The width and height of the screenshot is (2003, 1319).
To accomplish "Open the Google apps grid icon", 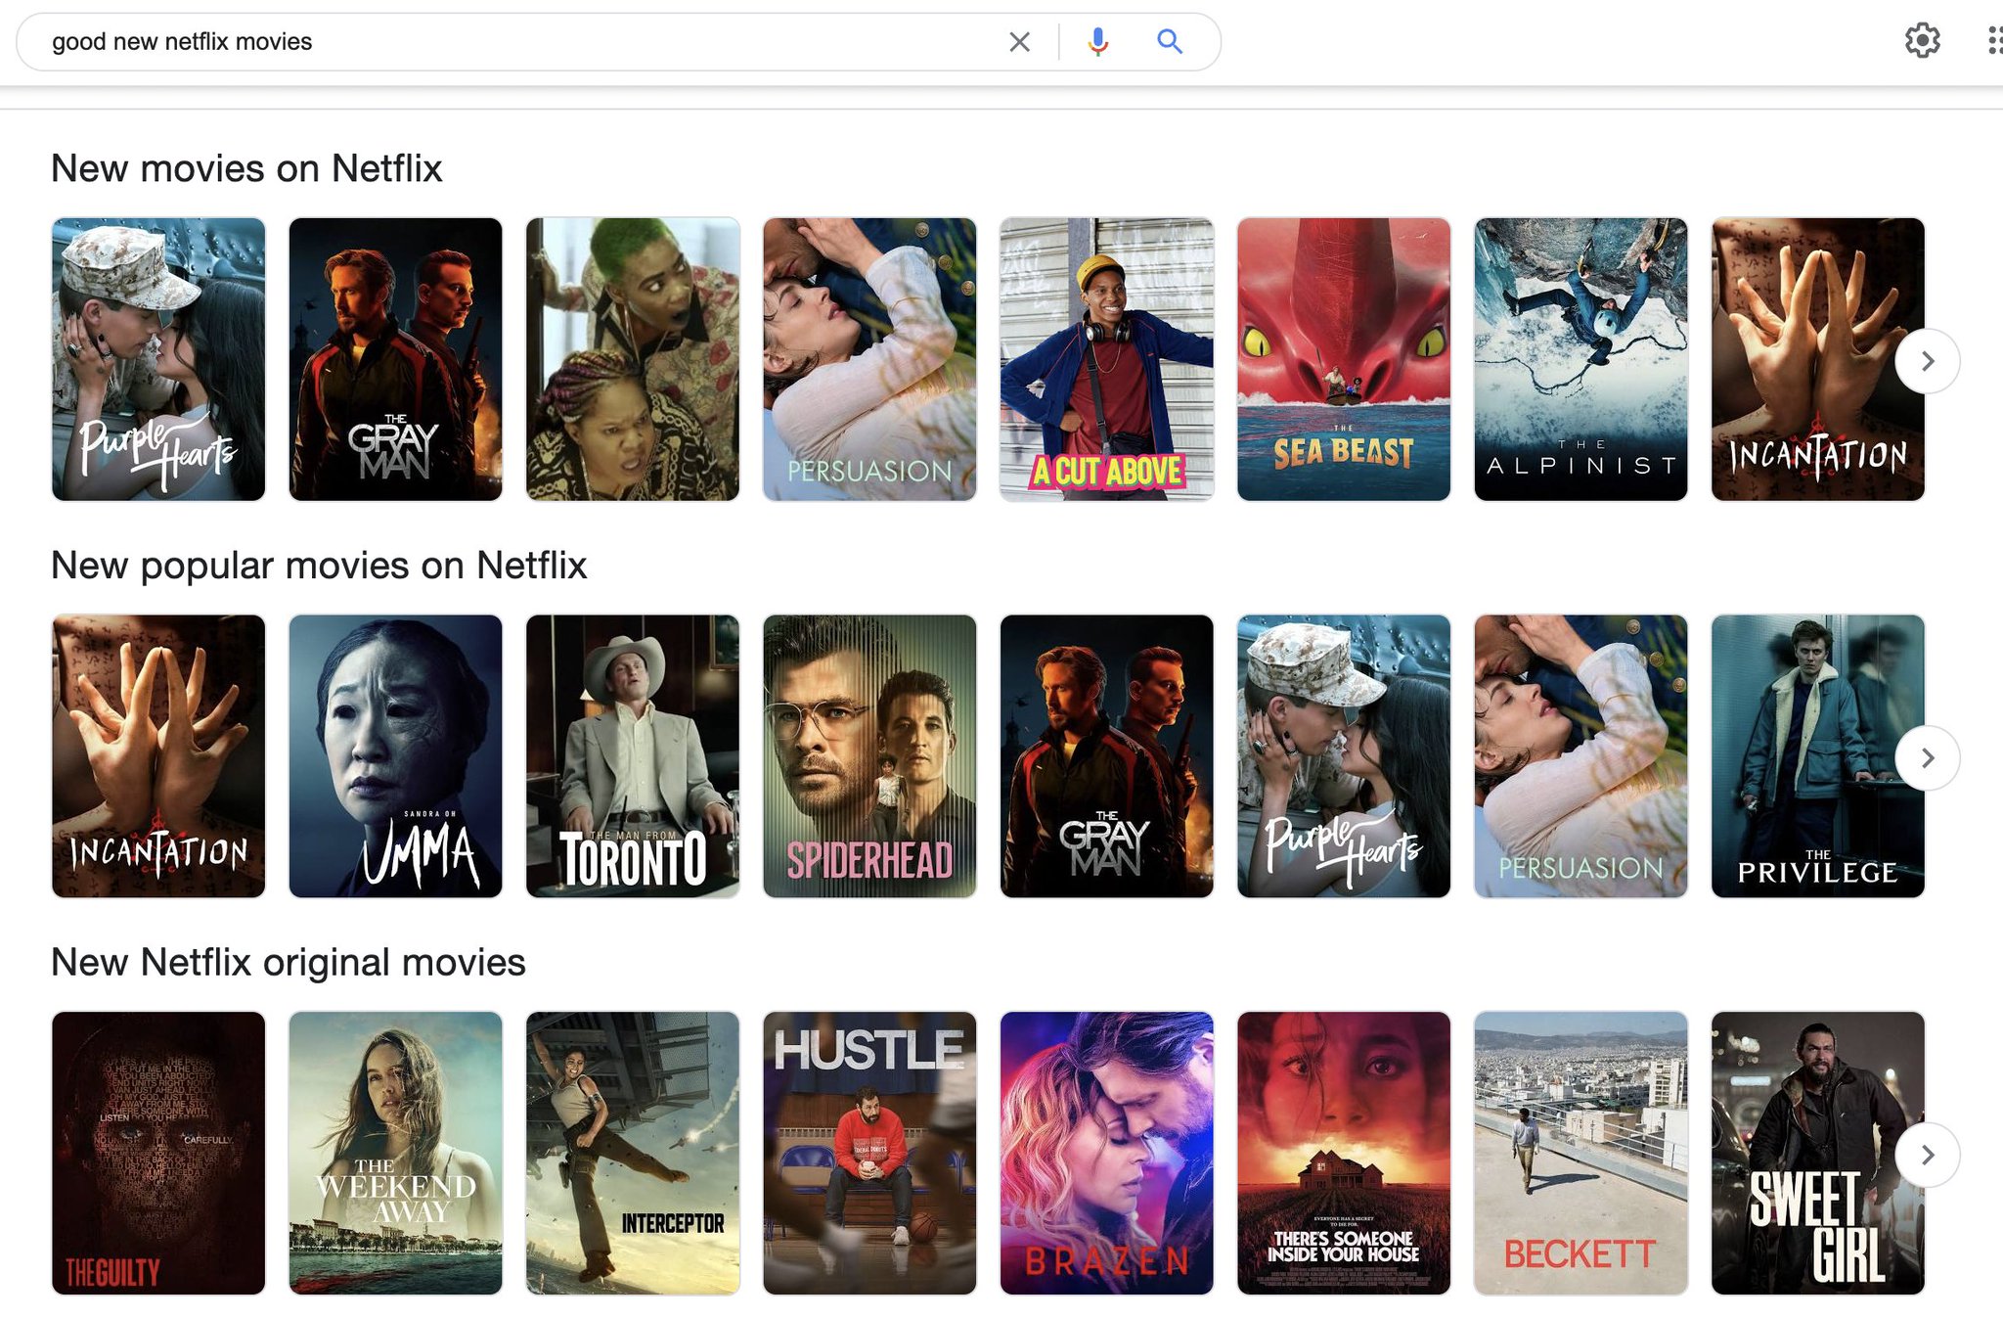I will pyautogui.click(x=1995, y=40).
